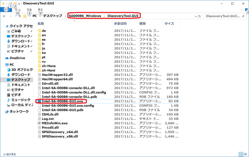This screenshot has height=157, width=249.
Task: Click the search magnifier icon
Action: (x=243, y=16)
